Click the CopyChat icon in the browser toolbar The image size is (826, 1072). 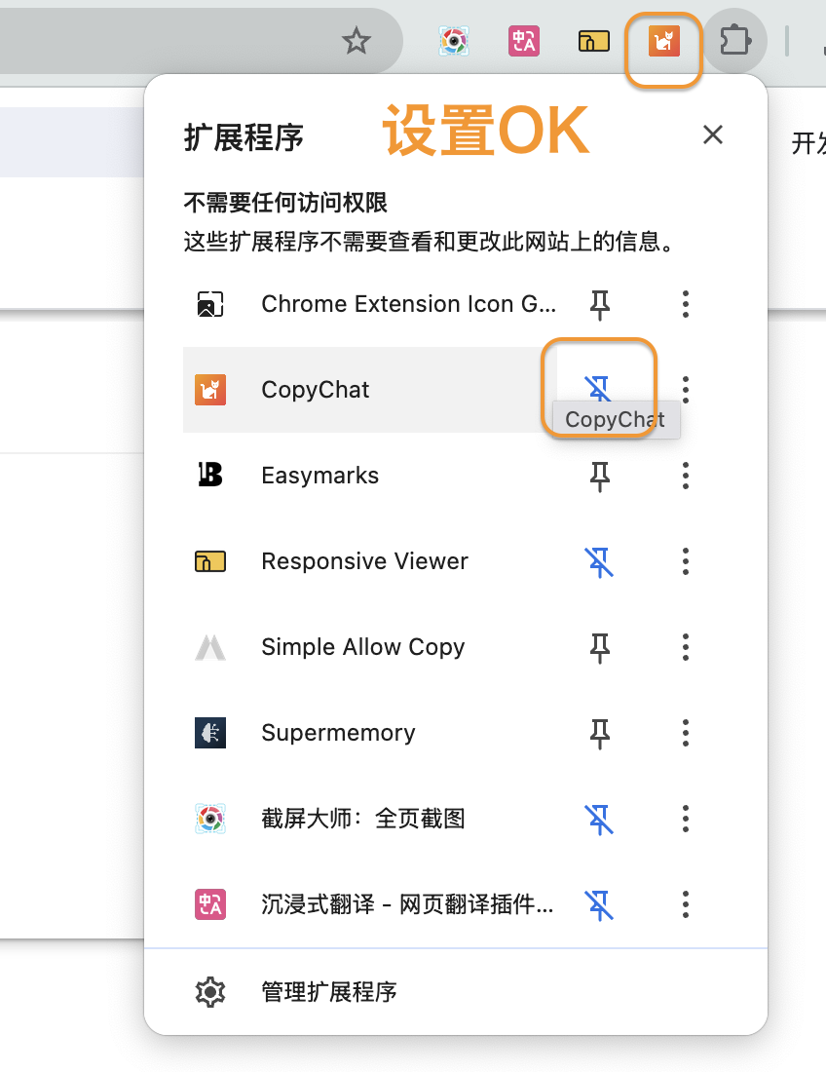(662, 41)
